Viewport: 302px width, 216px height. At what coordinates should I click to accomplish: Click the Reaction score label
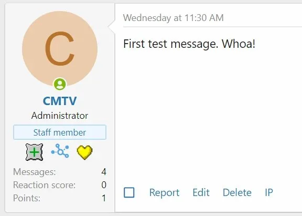44,185
